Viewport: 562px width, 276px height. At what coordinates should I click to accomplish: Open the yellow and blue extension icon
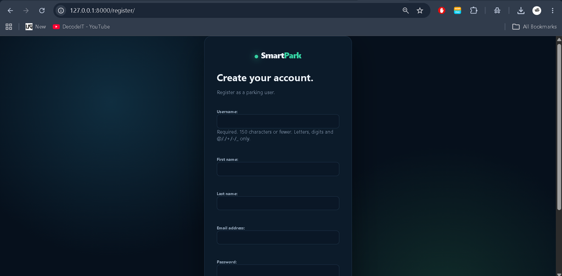click(x=457, y=11)
